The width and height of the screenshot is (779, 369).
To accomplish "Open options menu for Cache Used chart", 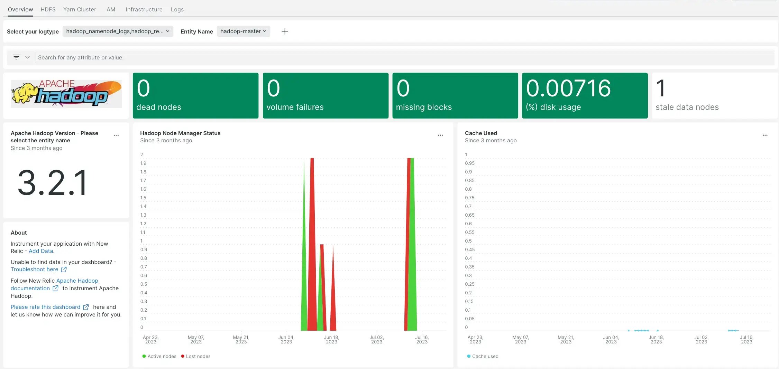I will click(x=765, y=135).
